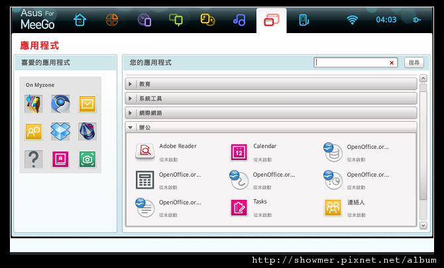Expand the 網際網路 category
Screen dimensions: 444x268
270,112
